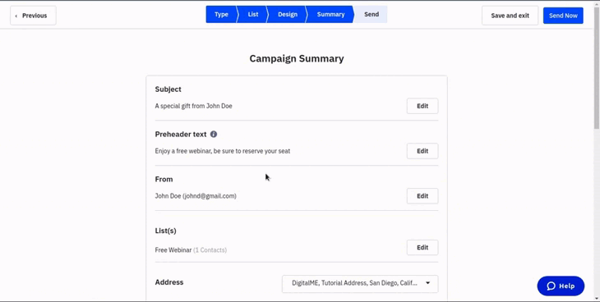Select the Summary step
This screenshot has height=302, width=600.
pos(330,15)
